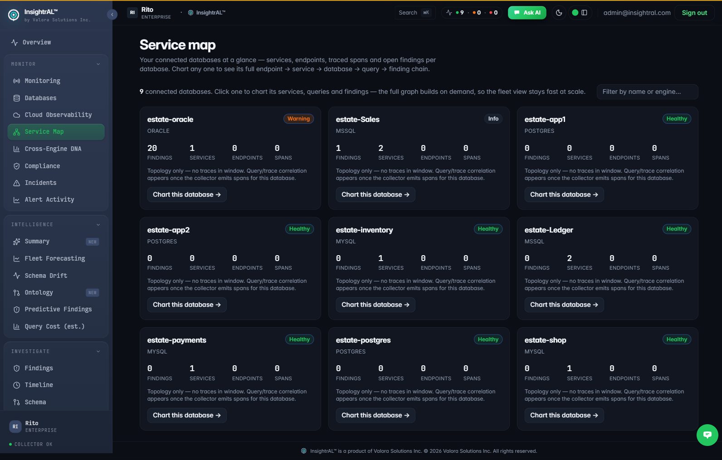722x460 pixels.
Task: Toggle the panel layout icon in the header
Action: point(585,13)
